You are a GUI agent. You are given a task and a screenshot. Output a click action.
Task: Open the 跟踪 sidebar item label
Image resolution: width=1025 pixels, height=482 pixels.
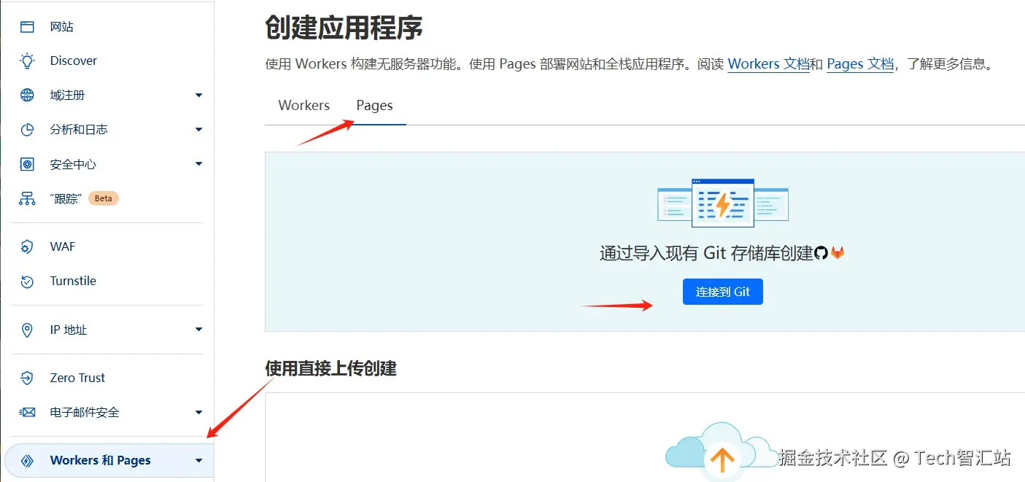click(64, 198)
